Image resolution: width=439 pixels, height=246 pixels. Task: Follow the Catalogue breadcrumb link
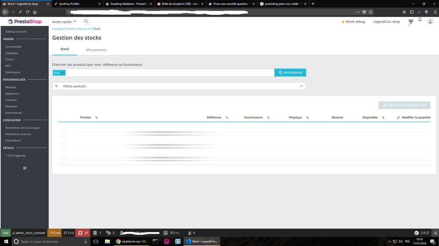pos(58,29)
